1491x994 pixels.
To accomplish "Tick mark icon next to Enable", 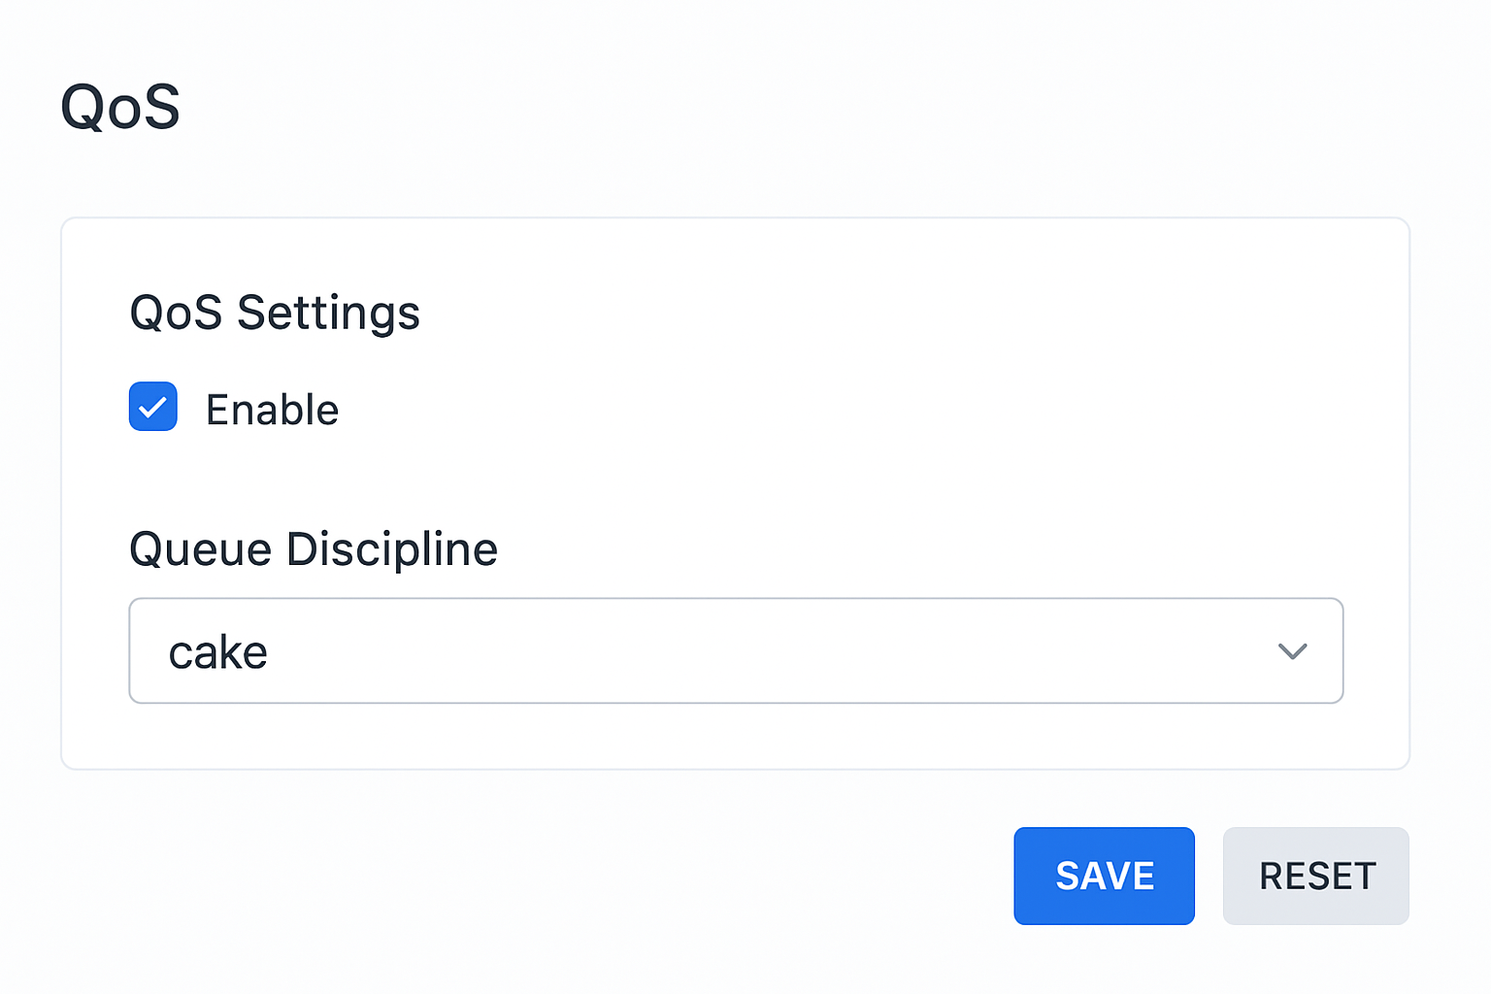I will pyautogui.click(x=153, y=408).
